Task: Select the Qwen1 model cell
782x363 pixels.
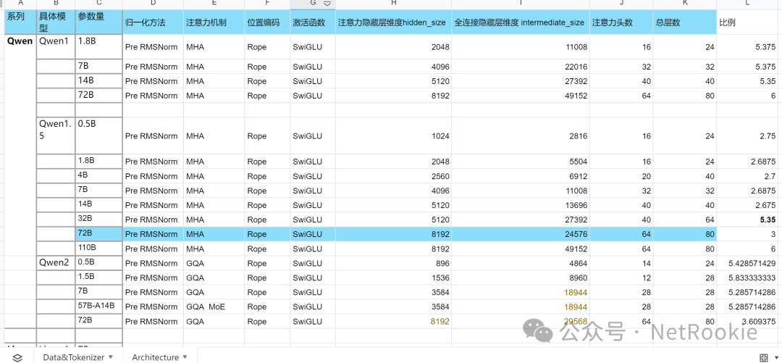Action: pos(56,46)
